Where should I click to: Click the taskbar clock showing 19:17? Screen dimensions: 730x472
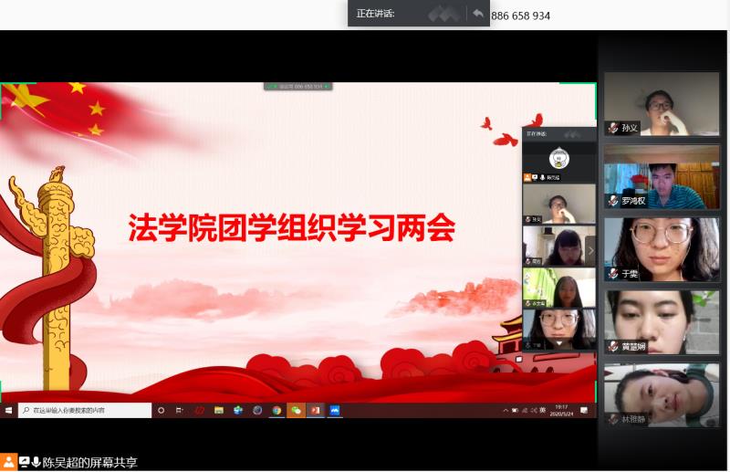(560, 411)
